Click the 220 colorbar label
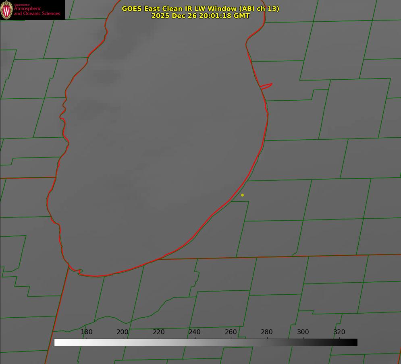The width and height of the screenshot is (401, 364). pyautogui.click(x=158, y=332)
